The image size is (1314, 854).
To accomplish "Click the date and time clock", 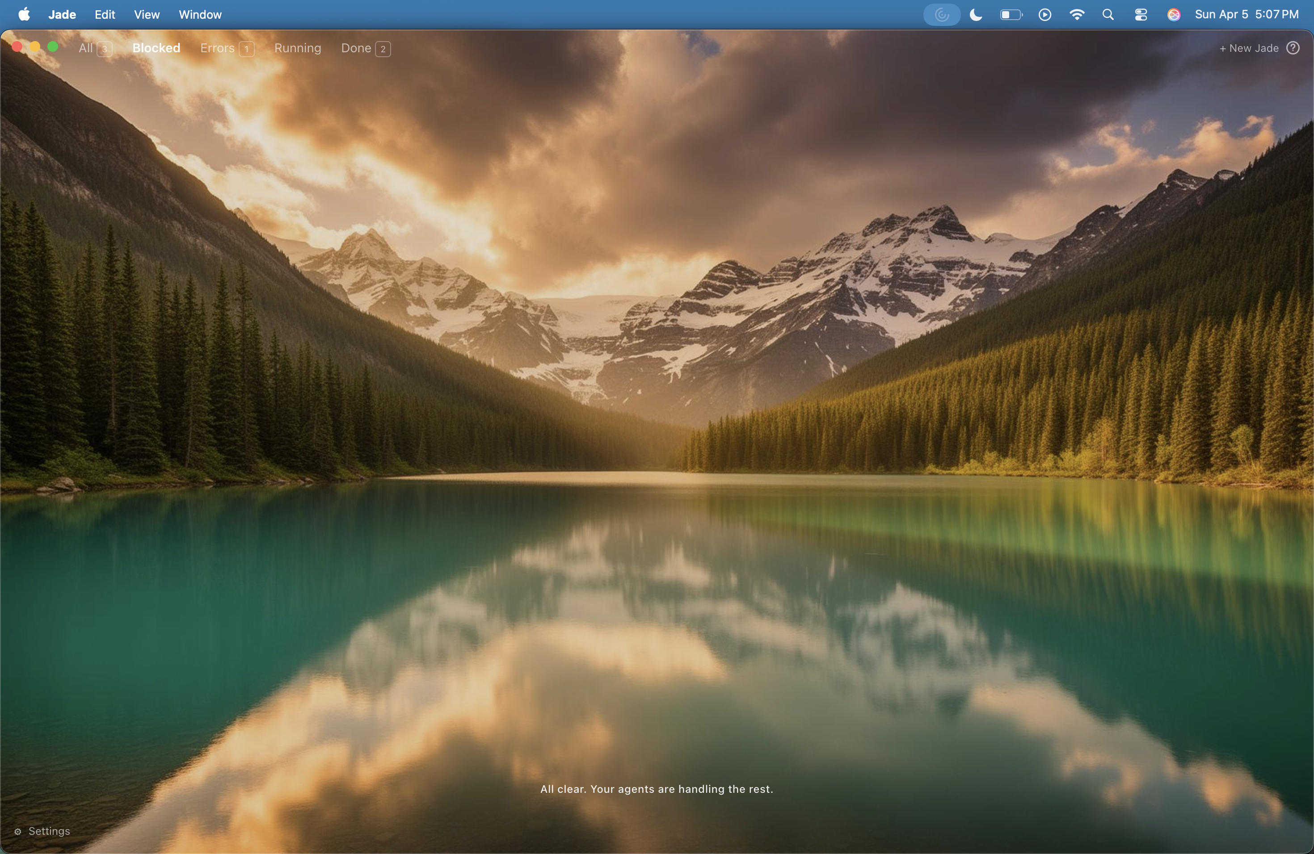I will tap(1246, 15).
